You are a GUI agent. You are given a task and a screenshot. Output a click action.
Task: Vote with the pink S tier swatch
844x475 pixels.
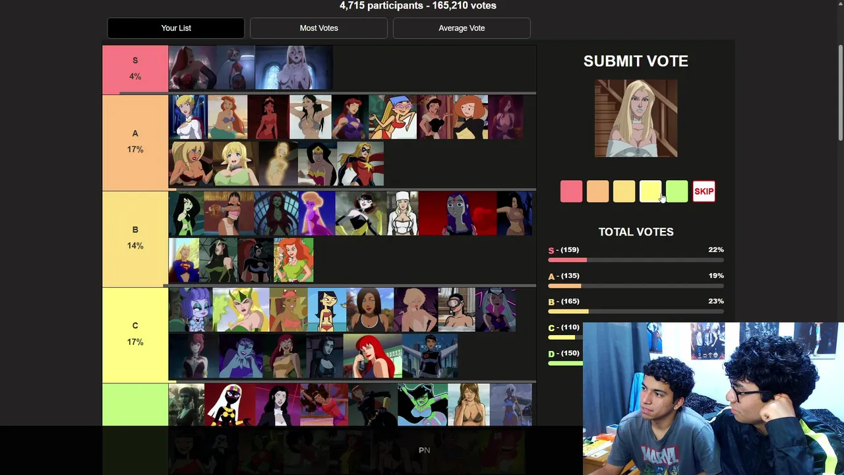pyautogui.click(x=572, y=191)
